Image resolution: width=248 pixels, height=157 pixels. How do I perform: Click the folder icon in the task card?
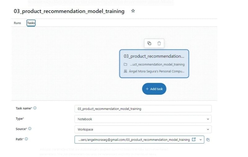click(x=126, y=64)
